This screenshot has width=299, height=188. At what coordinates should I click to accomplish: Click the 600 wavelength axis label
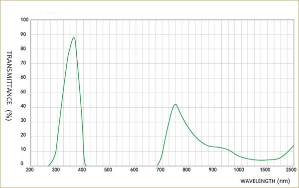click(x=134, y=170)
